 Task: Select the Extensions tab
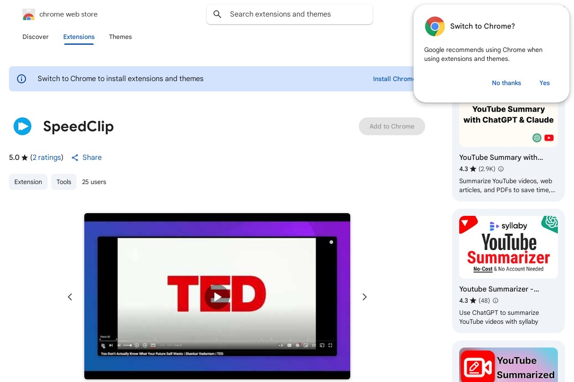pyautogui.click(x=79, y=37)
